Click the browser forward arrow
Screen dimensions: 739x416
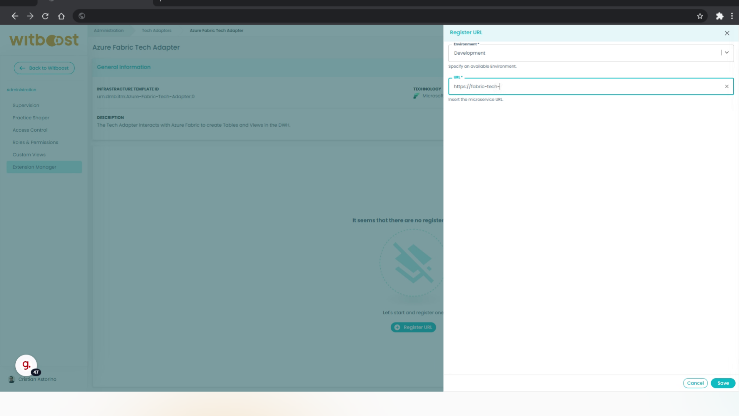click(x=30, y=16)
